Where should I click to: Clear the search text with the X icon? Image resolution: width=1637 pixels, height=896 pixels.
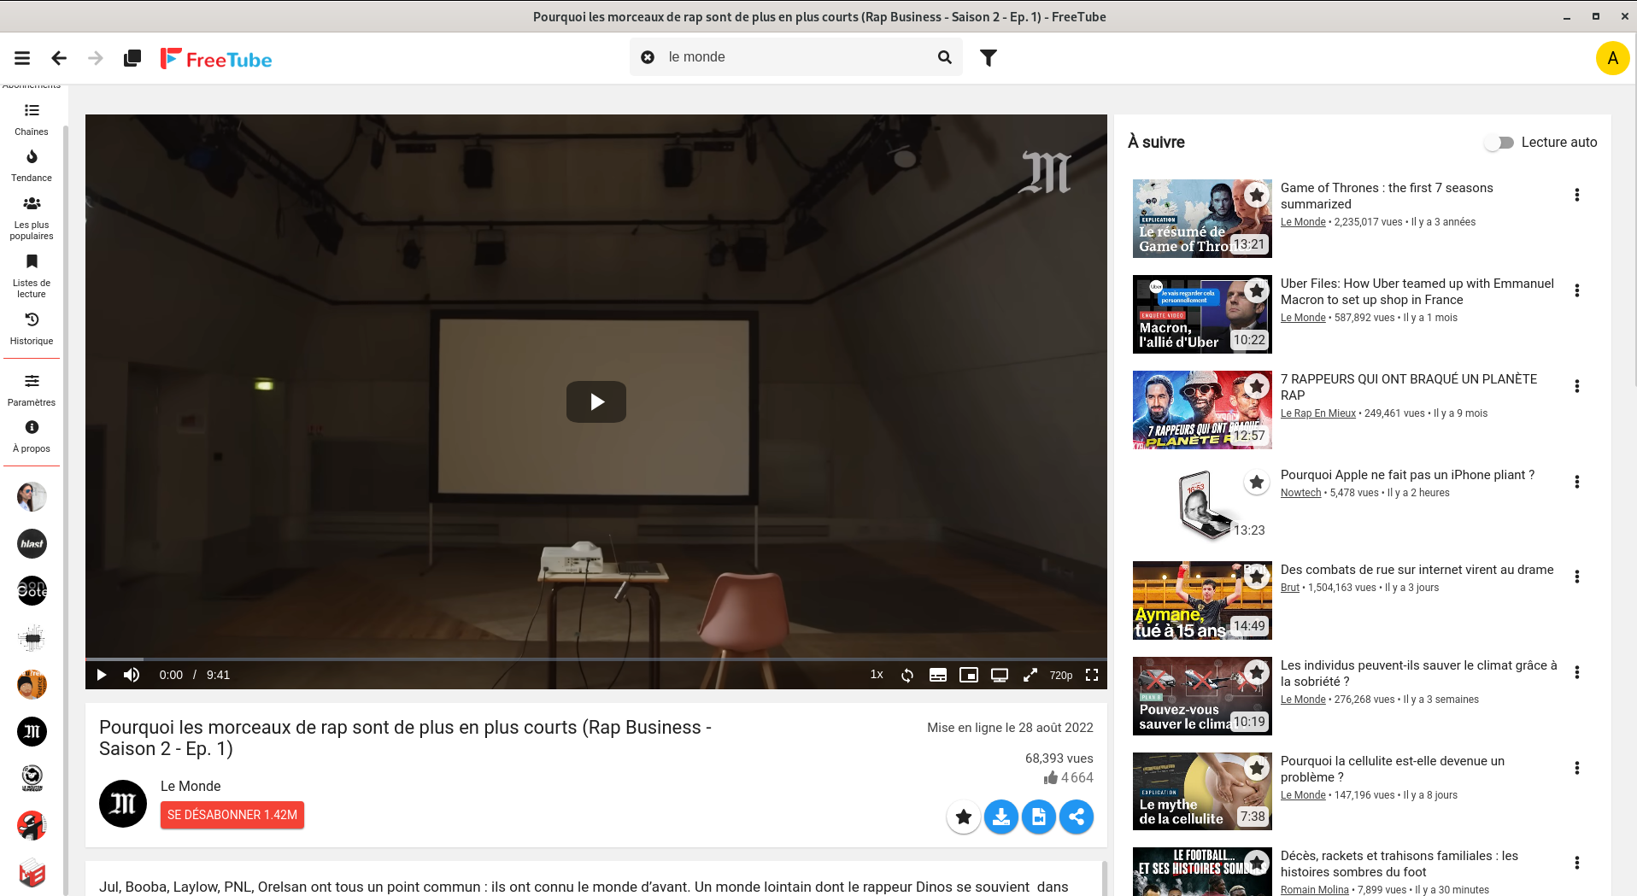[648, 57]
